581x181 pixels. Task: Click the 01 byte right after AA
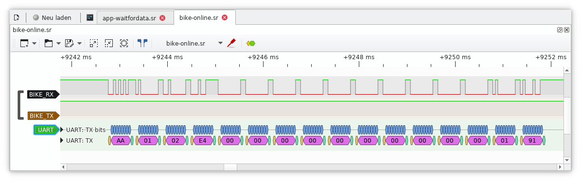[148, 141]
